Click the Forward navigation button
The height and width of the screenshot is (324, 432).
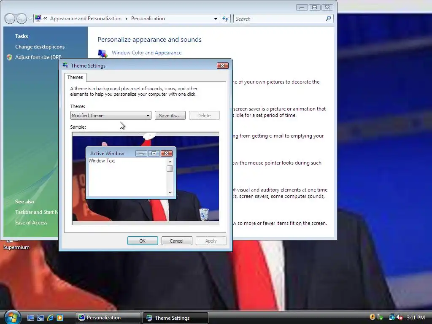coord(22,19)
